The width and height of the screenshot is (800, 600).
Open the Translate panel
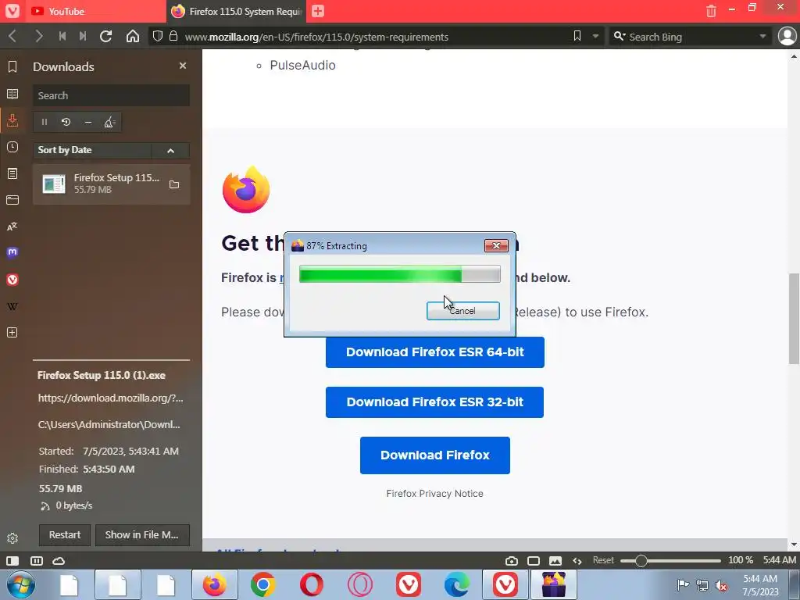tap(12, 227)
